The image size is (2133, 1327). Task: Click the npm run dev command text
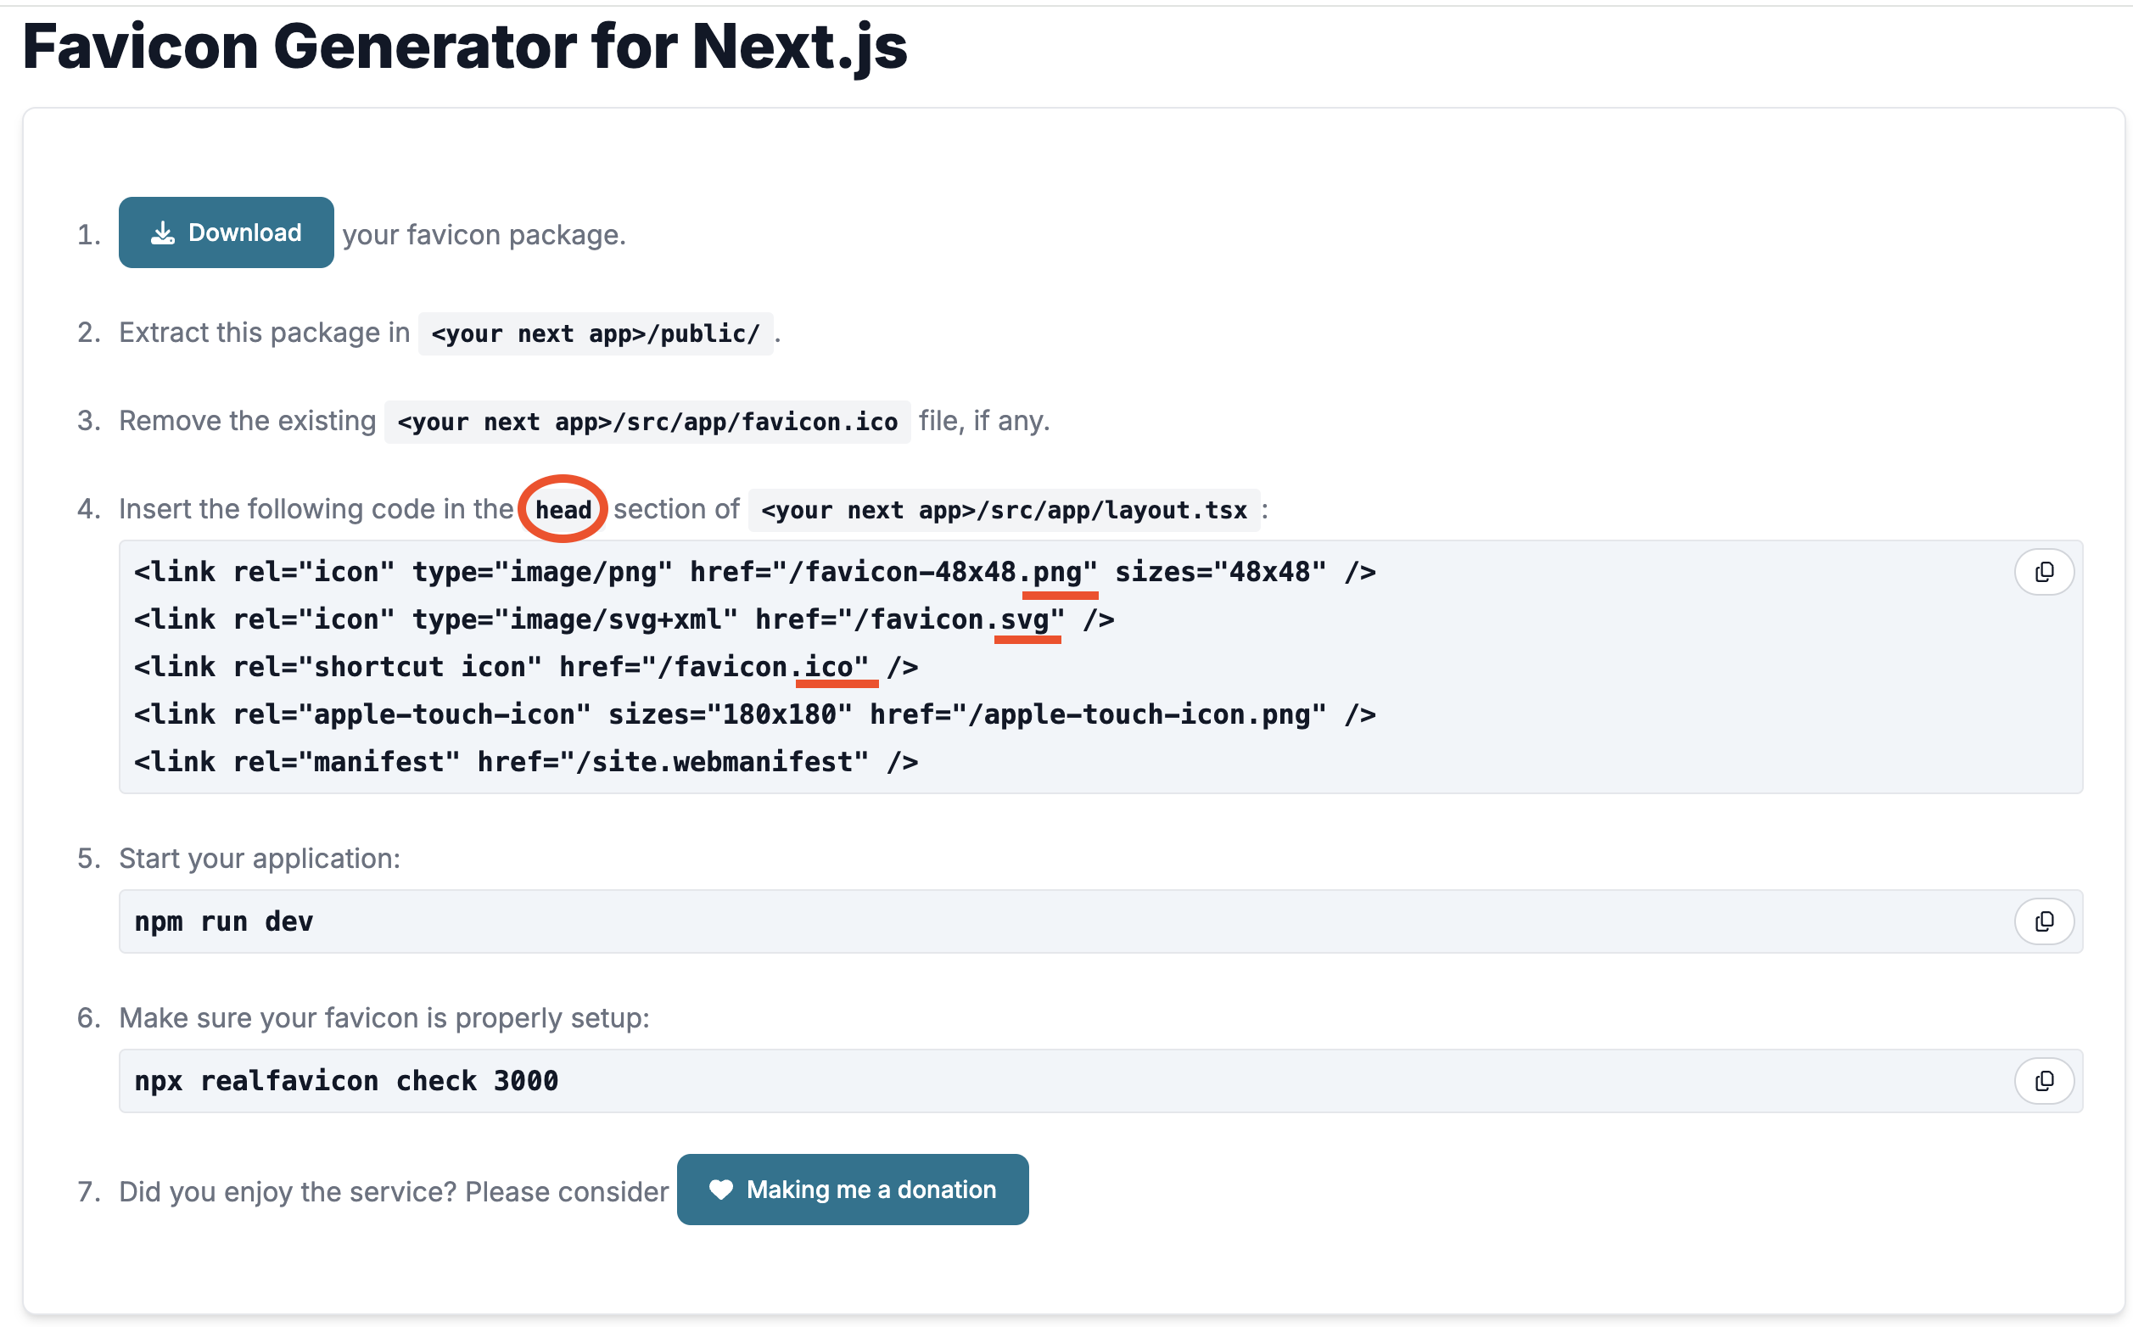tap(224, 921)
